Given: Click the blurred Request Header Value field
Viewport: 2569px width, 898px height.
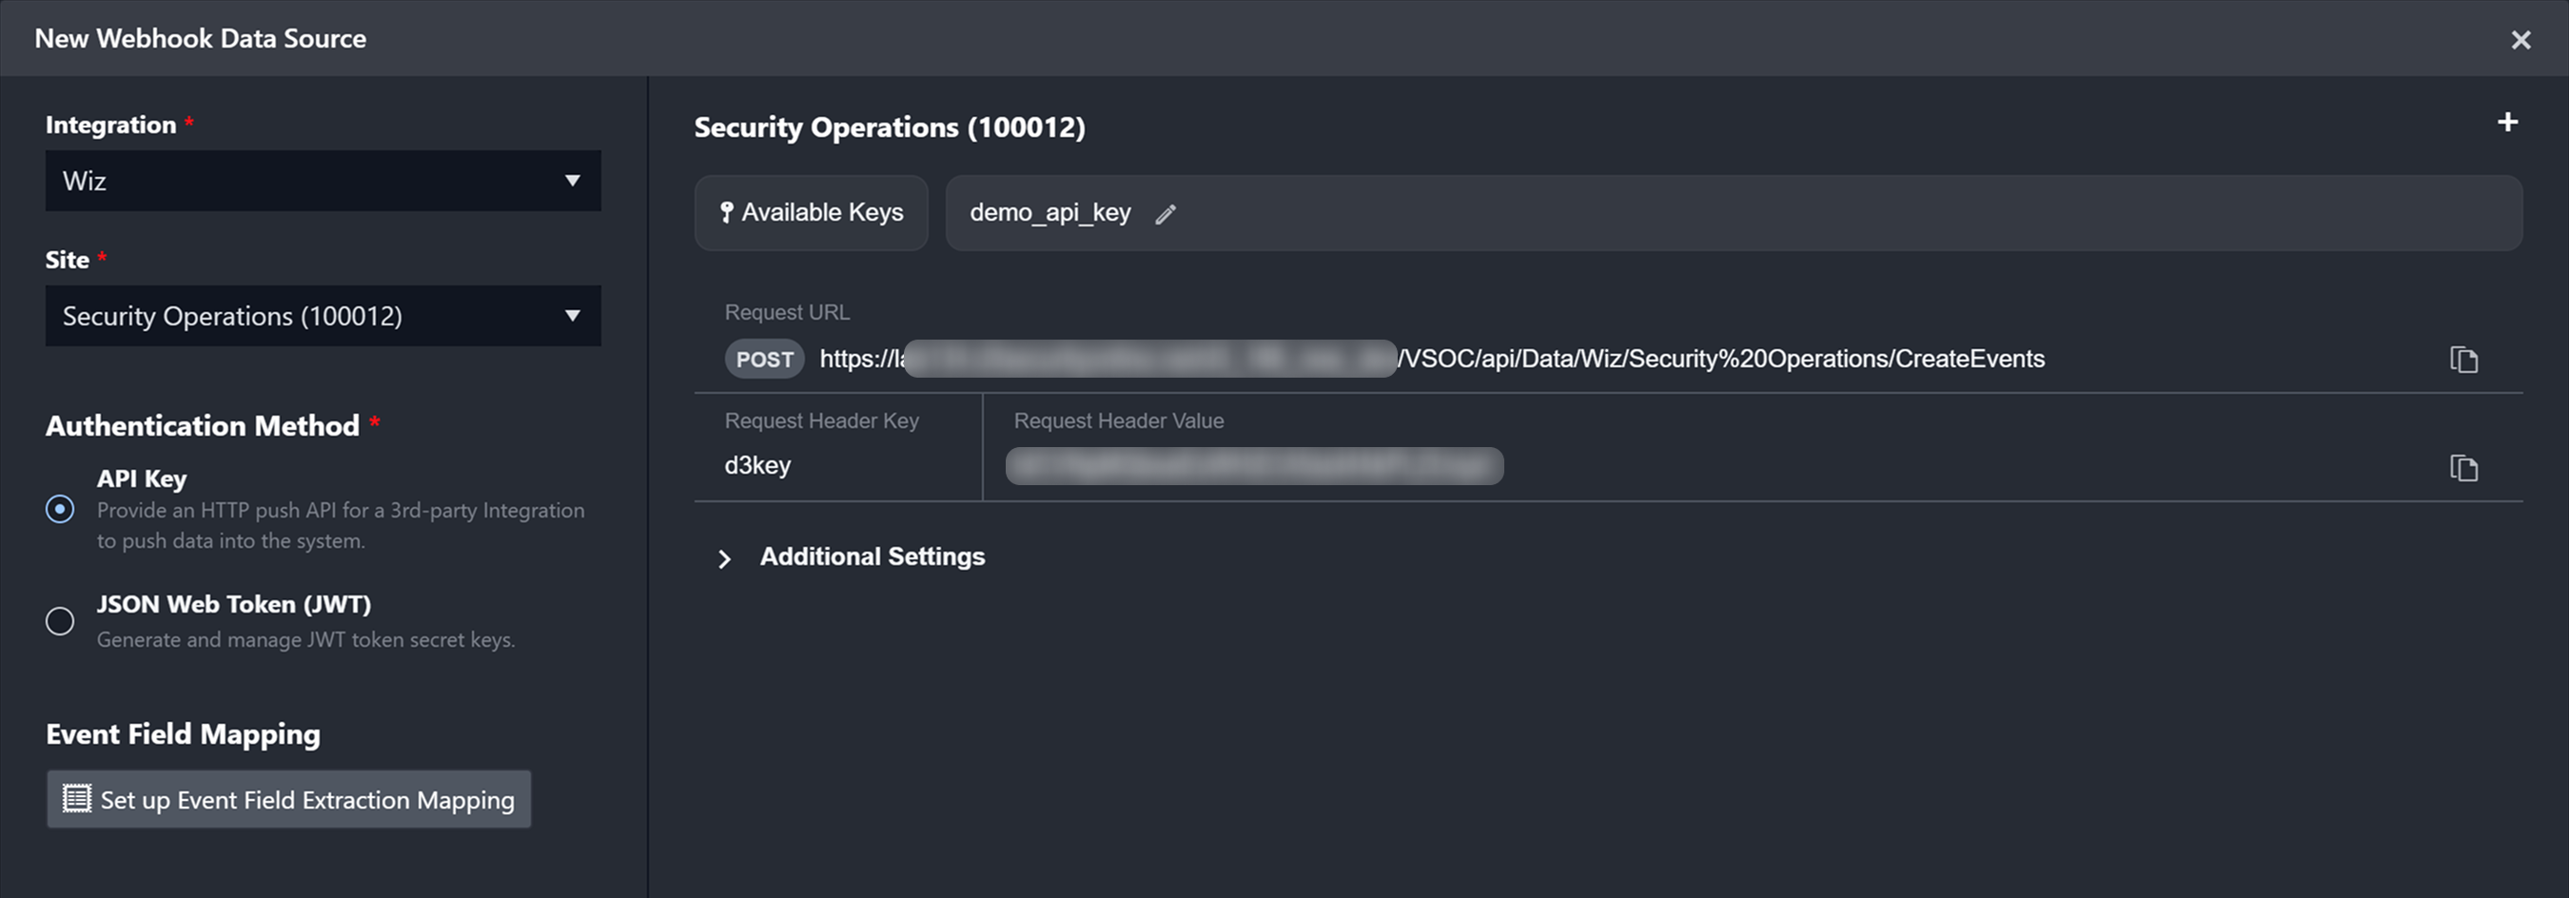Looking at the screenshot, I should point(1254,466).
